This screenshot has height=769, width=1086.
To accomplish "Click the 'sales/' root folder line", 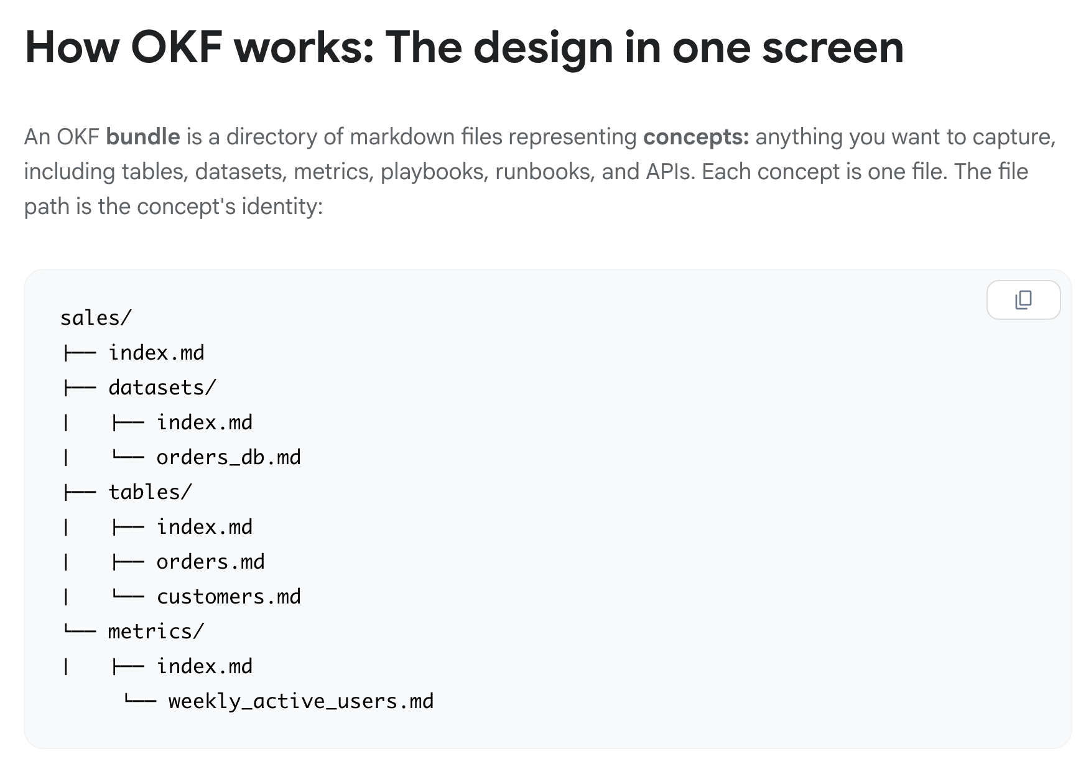I will (x=96, y=318).
